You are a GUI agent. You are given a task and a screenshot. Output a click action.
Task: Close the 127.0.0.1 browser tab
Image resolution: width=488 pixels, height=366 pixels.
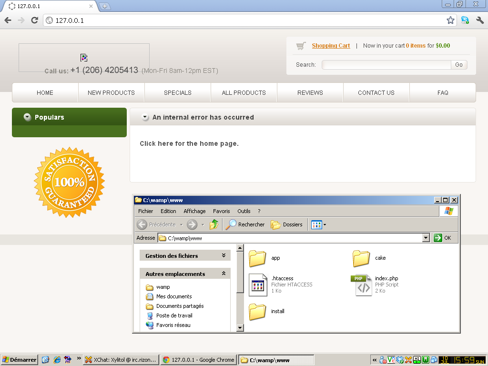[x=91, y=6]
